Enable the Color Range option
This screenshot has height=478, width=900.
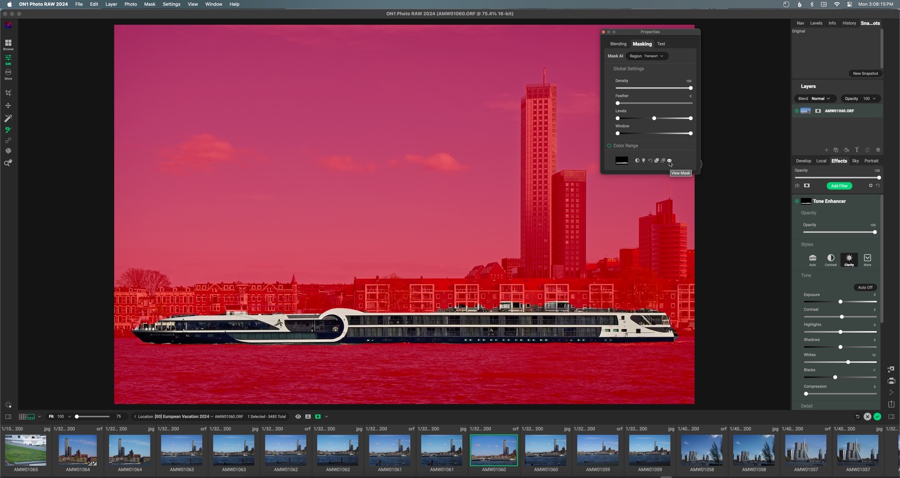609,146
